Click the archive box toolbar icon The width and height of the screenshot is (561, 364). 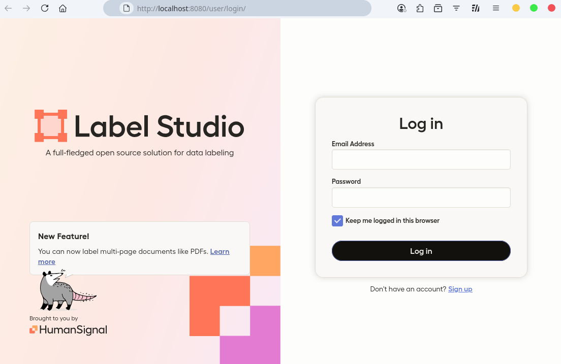point(438,8)
